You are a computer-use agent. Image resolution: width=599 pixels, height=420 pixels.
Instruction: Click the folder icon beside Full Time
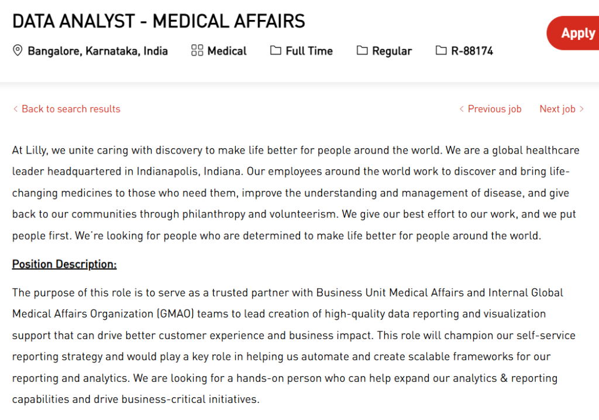pyautogui.click(x=275, y=50)
